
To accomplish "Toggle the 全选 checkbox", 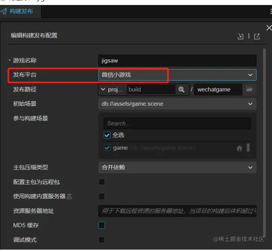I will tap(107, 135).
